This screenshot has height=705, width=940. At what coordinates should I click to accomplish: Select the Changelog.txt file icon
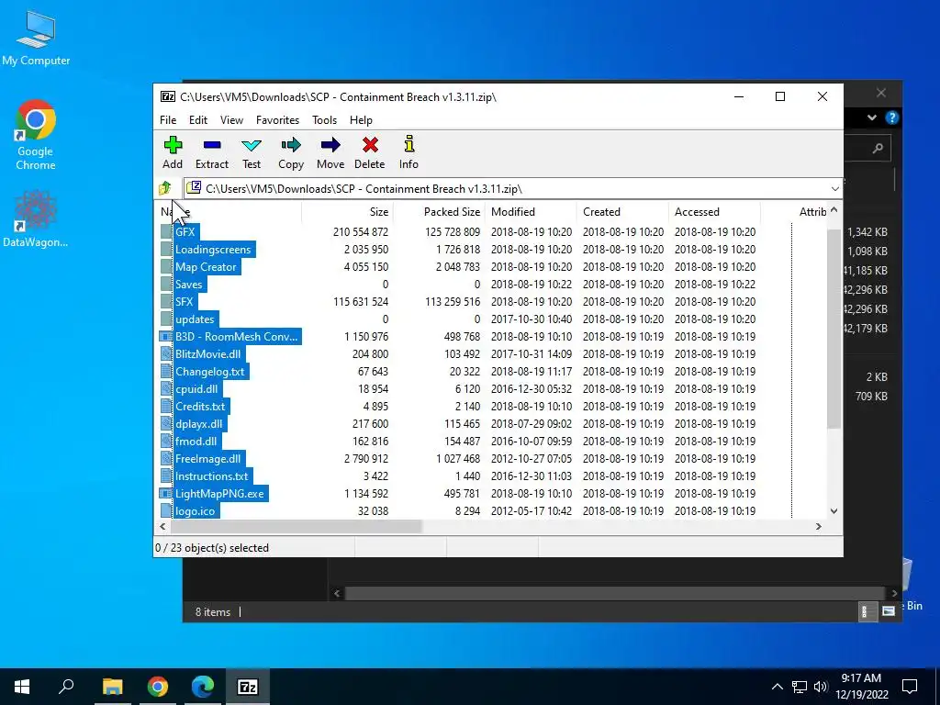[166, 371]
